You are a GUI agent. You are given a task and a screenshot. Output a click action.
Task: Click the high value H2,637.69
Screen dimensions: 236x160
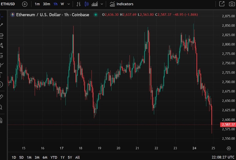click(x=128, y=15)
